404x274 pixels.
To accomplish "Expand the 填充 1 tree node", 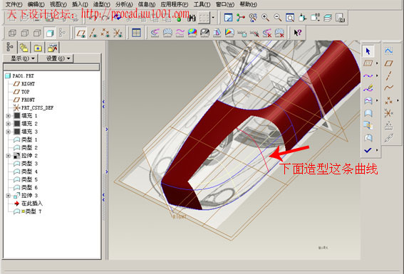I will tap(9, 116).
